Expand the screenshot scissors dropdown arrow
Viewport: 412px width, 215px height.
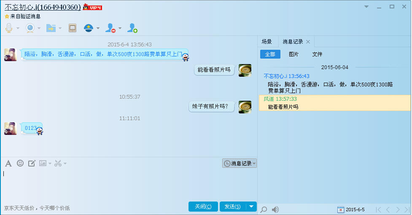click(x=65, y=164)
